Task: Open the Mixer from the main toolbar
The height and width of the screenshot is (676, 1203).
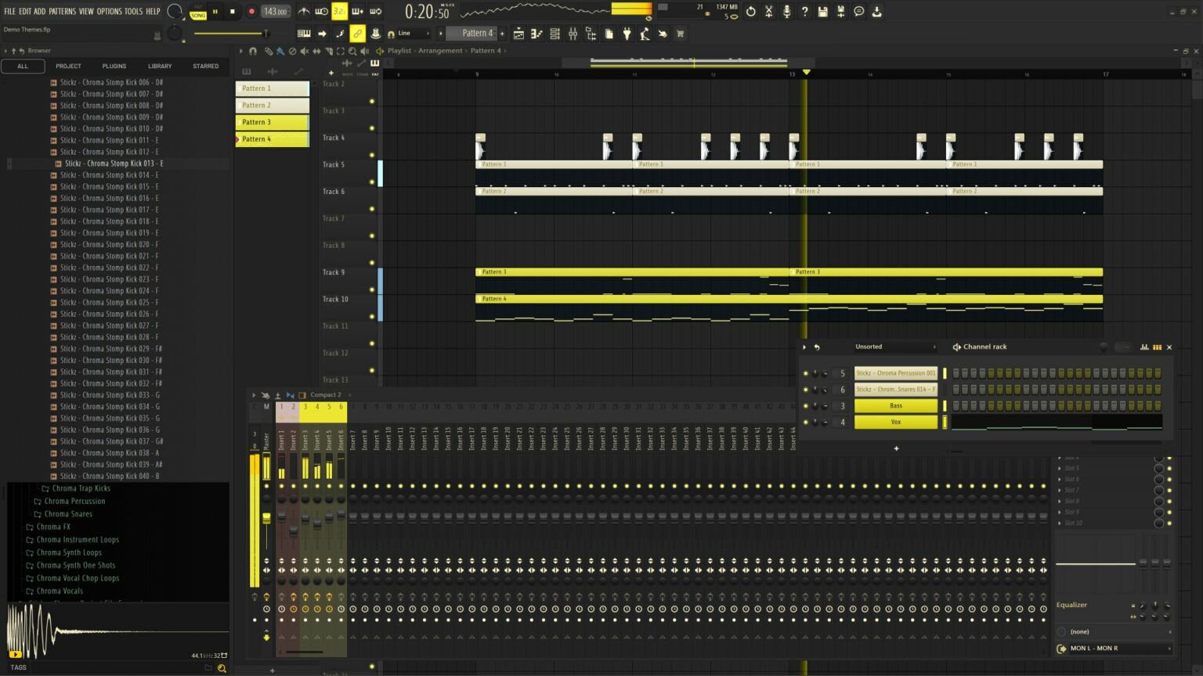Action: coord(573,34)
